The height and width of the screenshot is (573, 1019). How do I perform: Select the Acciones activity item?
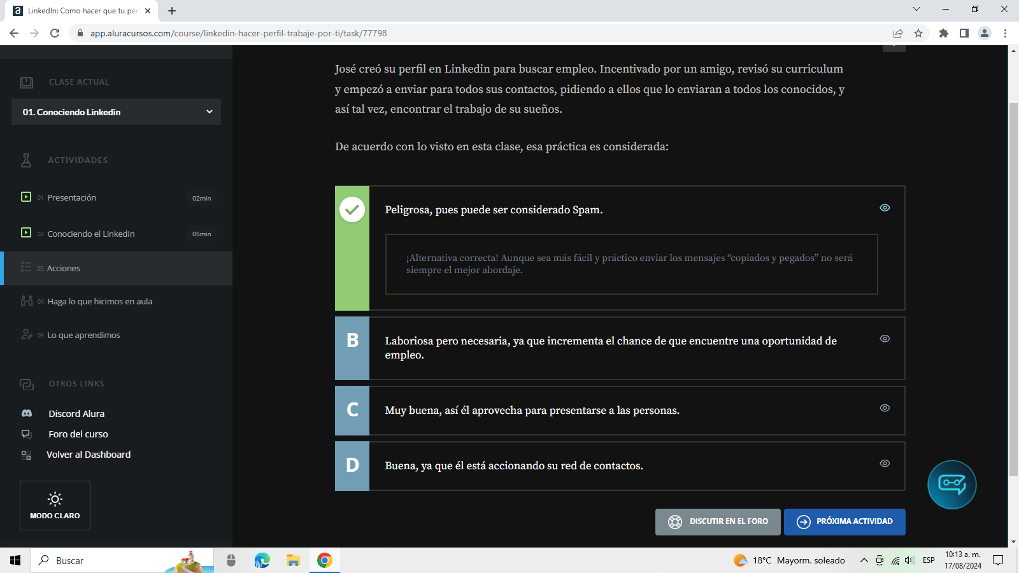(x=116, y=268)
